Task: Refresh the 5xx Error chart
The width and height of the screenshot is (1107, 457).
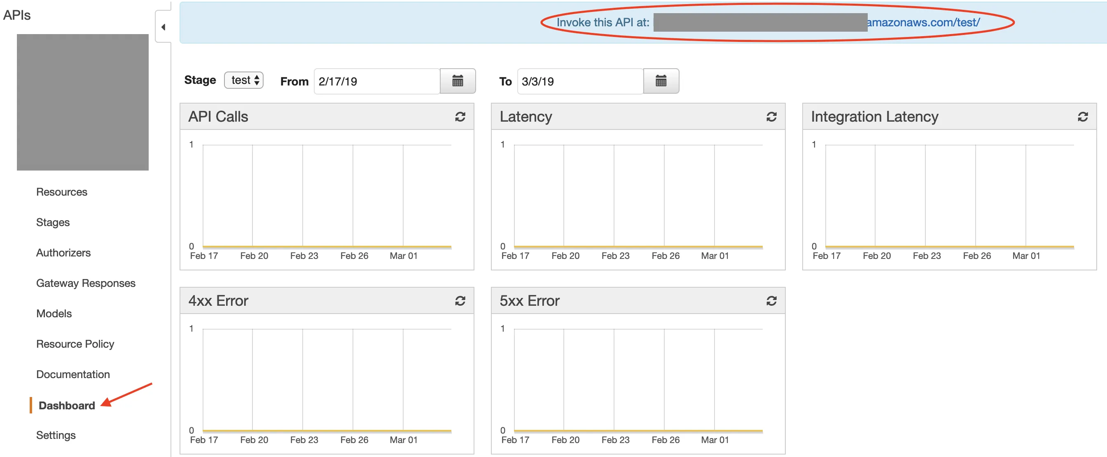Action: (771, 301)
